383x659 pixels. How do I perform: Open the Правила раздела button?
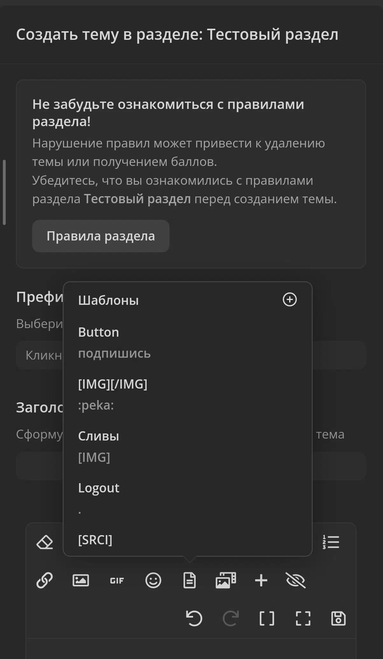click(x=101, y=236)
